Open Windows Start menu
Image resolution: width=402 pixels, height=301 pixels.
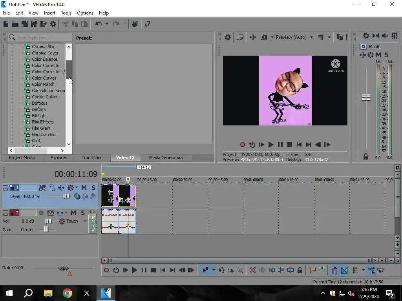tap(9, 293)
